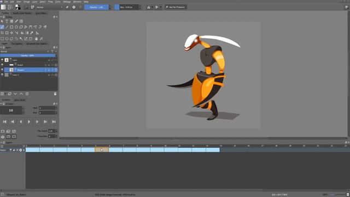350x197 pixels.
Task: Select the Shape selection arrow tool
Action: pyautogui.click(x=2, y=21)
